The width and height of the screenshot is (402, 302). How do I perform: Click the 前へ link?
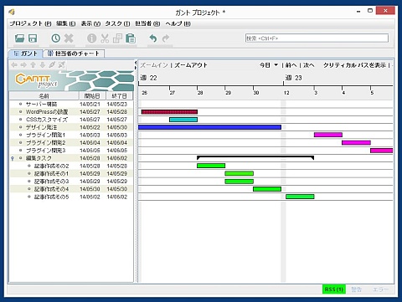coord(291,65)
